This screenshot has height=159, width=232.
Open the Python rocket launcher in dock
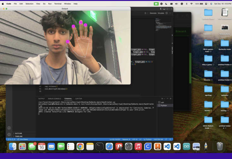pos(206,147)
